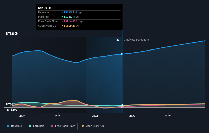Click the Free Cash Flow label in tooltip
The width and height of the screenshot is (209, 133).
click(48, 21)
